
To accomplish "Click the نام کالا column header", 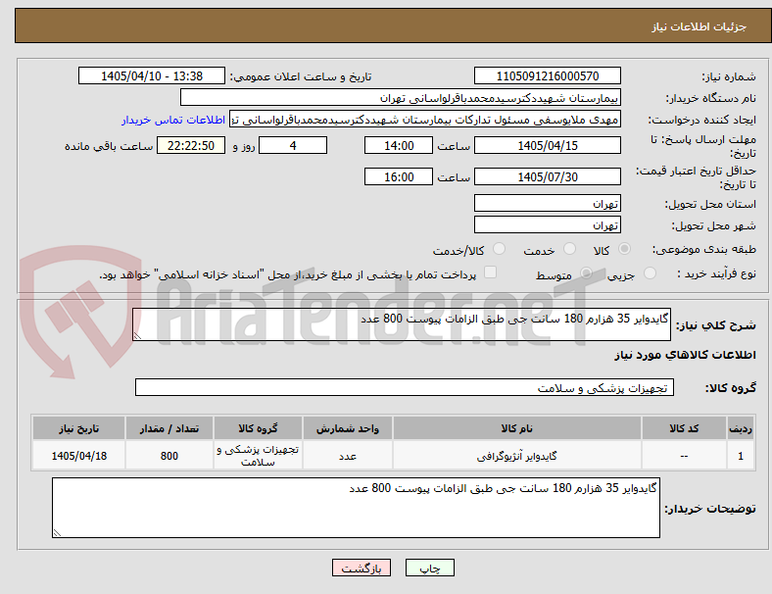I will click(x=517, y=428).
